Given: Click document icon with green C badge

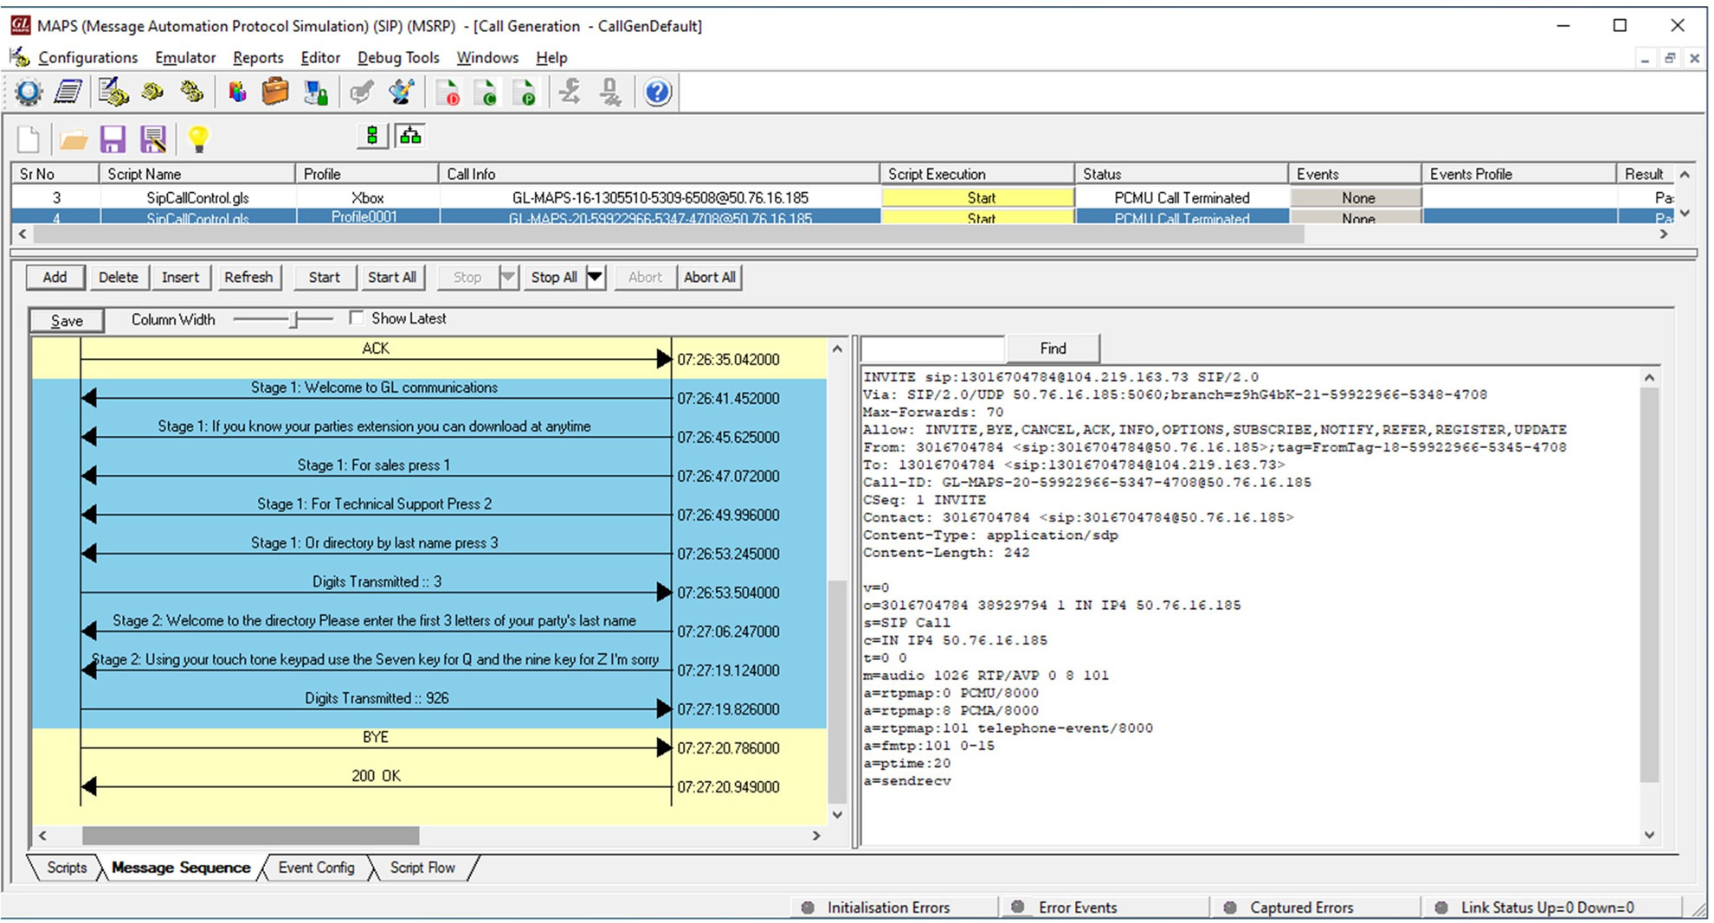Looking at the screenshot, I should pyautogui.click(x=486, y=92).
